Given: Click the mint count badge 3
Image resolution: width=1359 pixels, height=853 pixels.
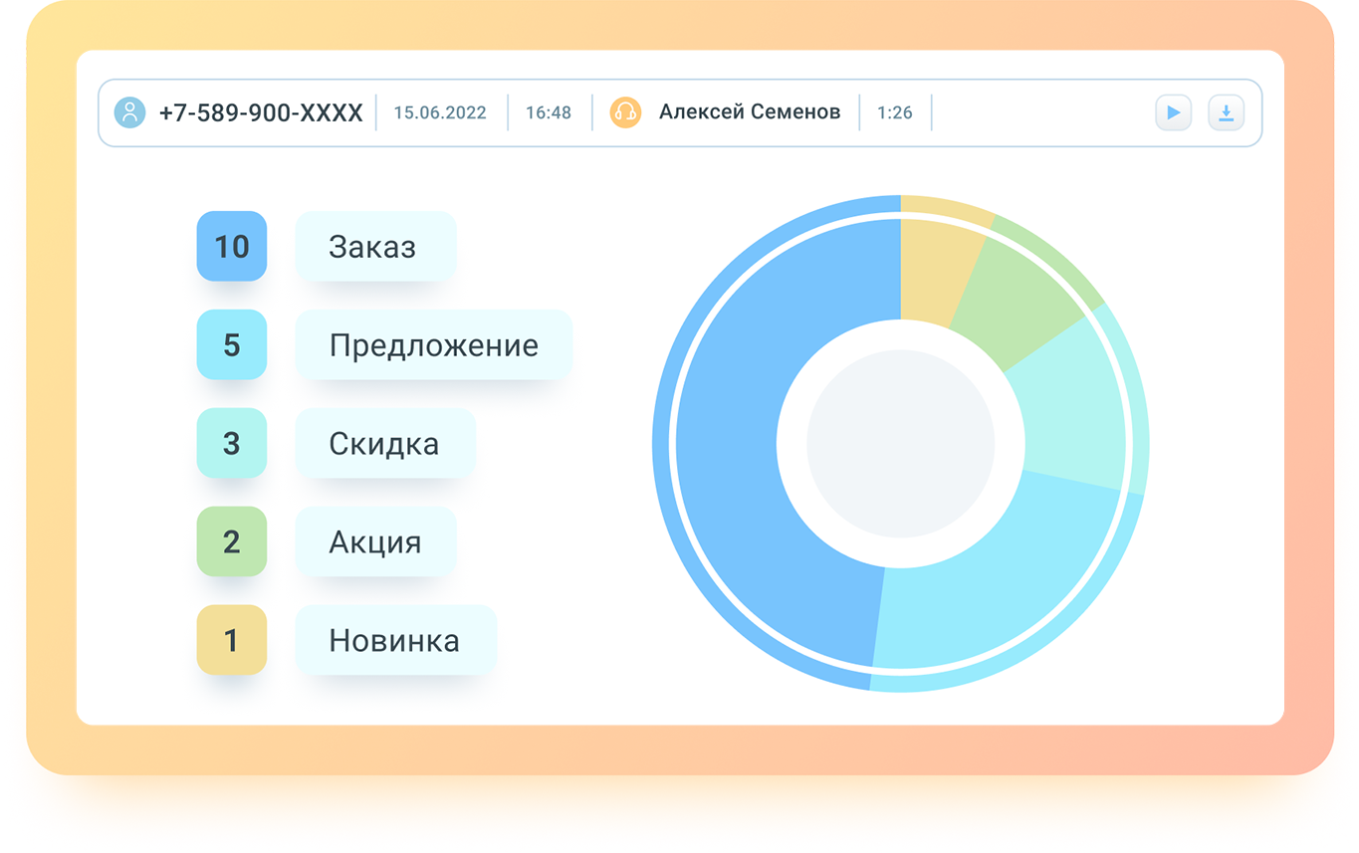Looking at the screenshot, I should (x=232, y=443).
